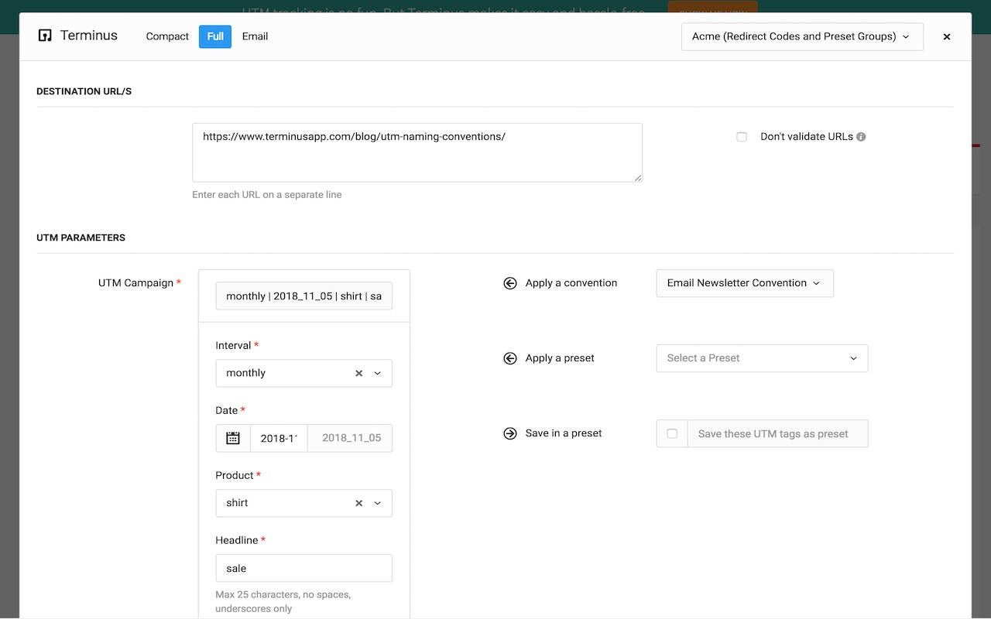Open the Acme project dropdown
The width and height of the screenshot is (991, 619).
[802, 36]
